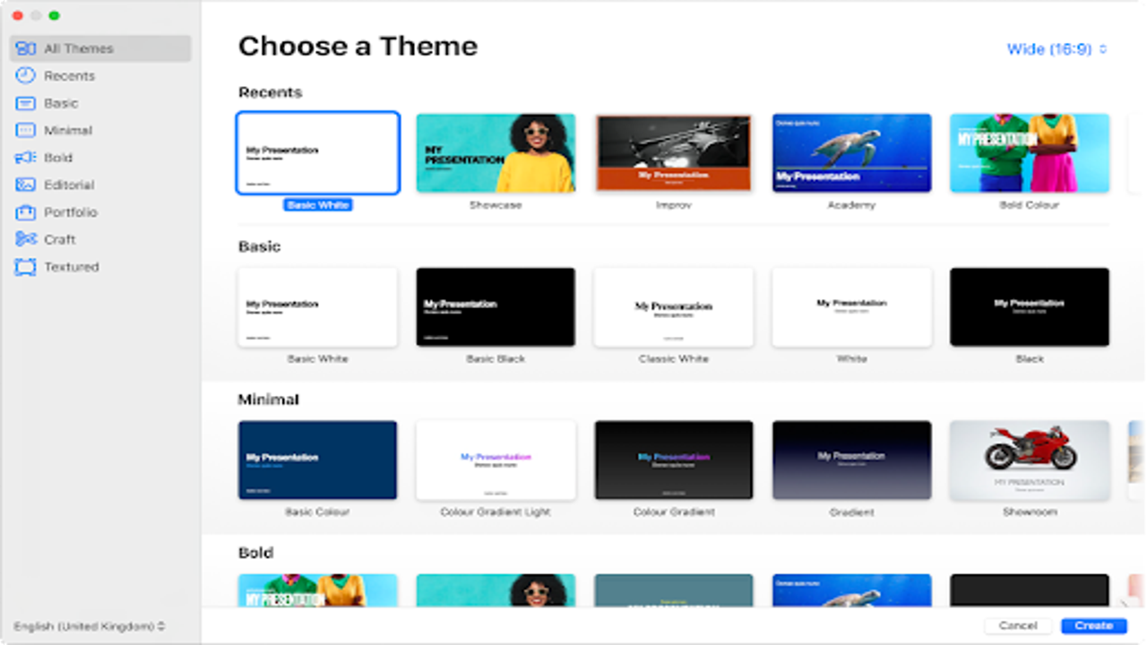Select All Themes in the sidebar

click(100, 48)
